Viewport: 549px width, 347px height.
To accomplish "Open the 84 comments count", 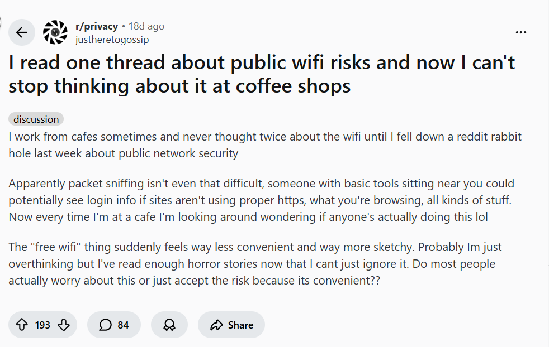I will (x=124, y=325).
